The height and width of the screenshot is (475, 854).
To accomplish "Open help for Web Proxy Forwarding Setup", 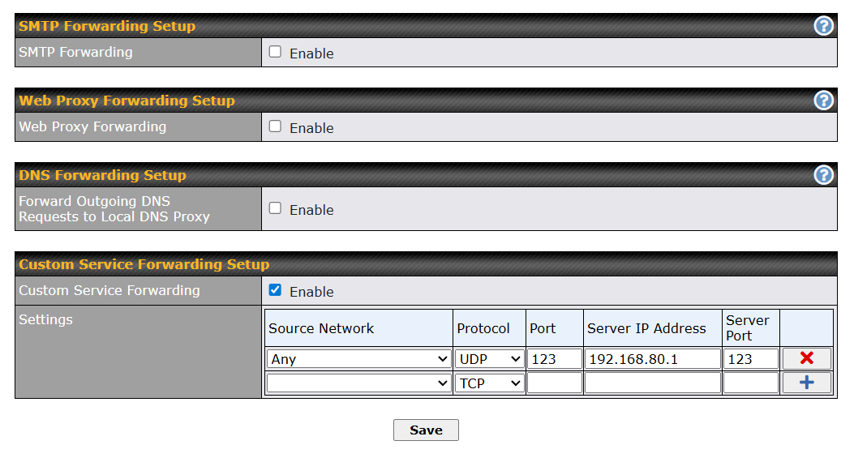I will coord(823,101).
